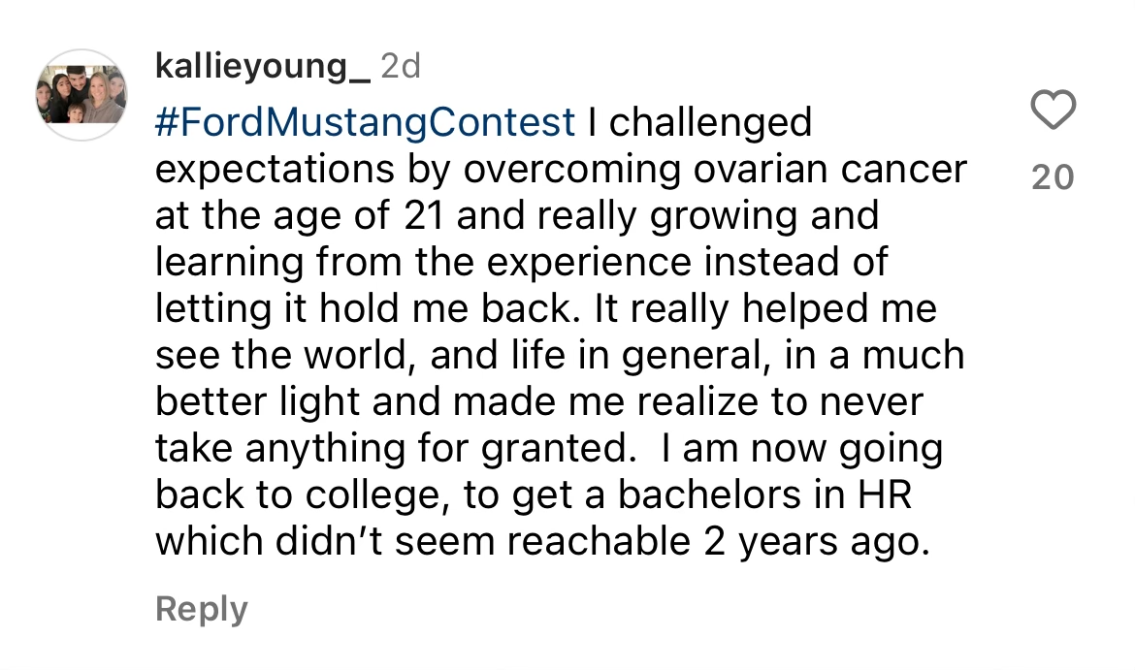
Task: Click the word 'granted' in the comment
Action: 558,449
